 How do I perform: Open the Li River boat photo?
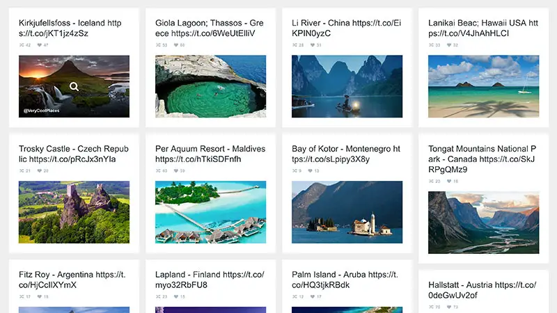pyautogui.click(x=347, y=86)
